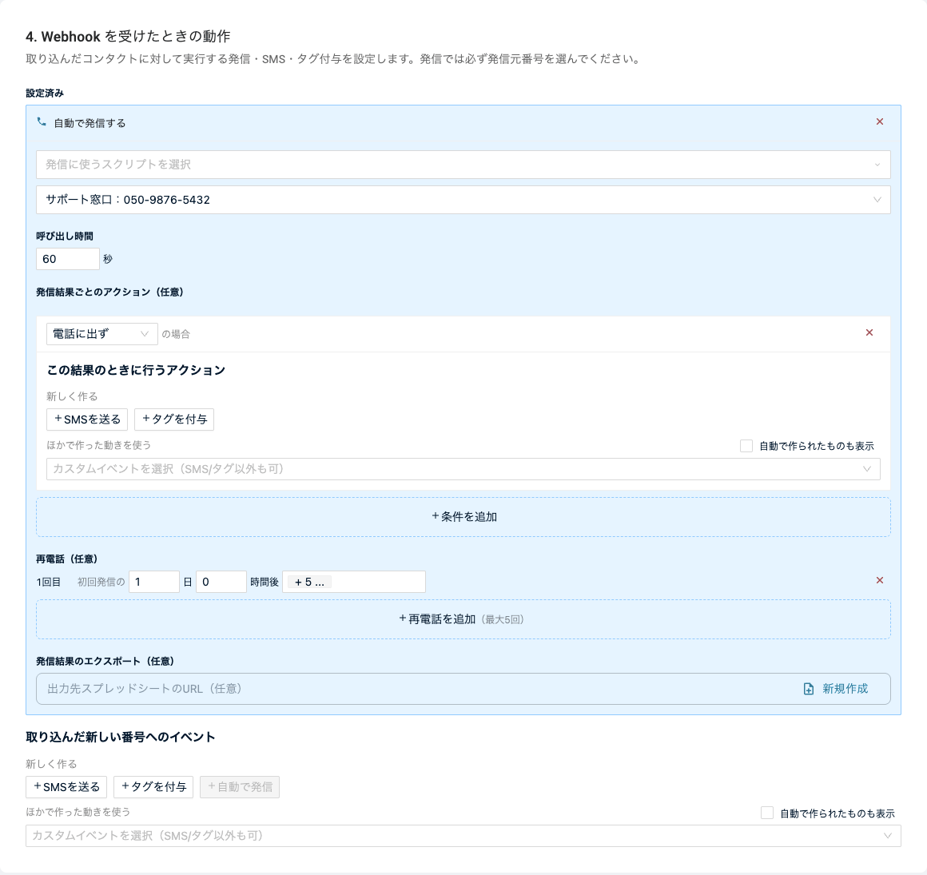The width and height of the screenshot is (927, 875).
Task: Click the chevron of the script selection dropdown
Action: pyautogui.click(x=877, y=165)
